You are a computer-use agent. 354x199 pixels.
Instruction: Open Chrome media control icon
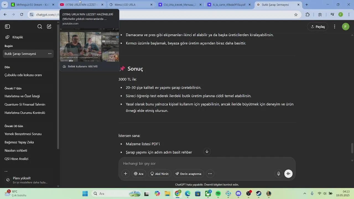point(332,15)
